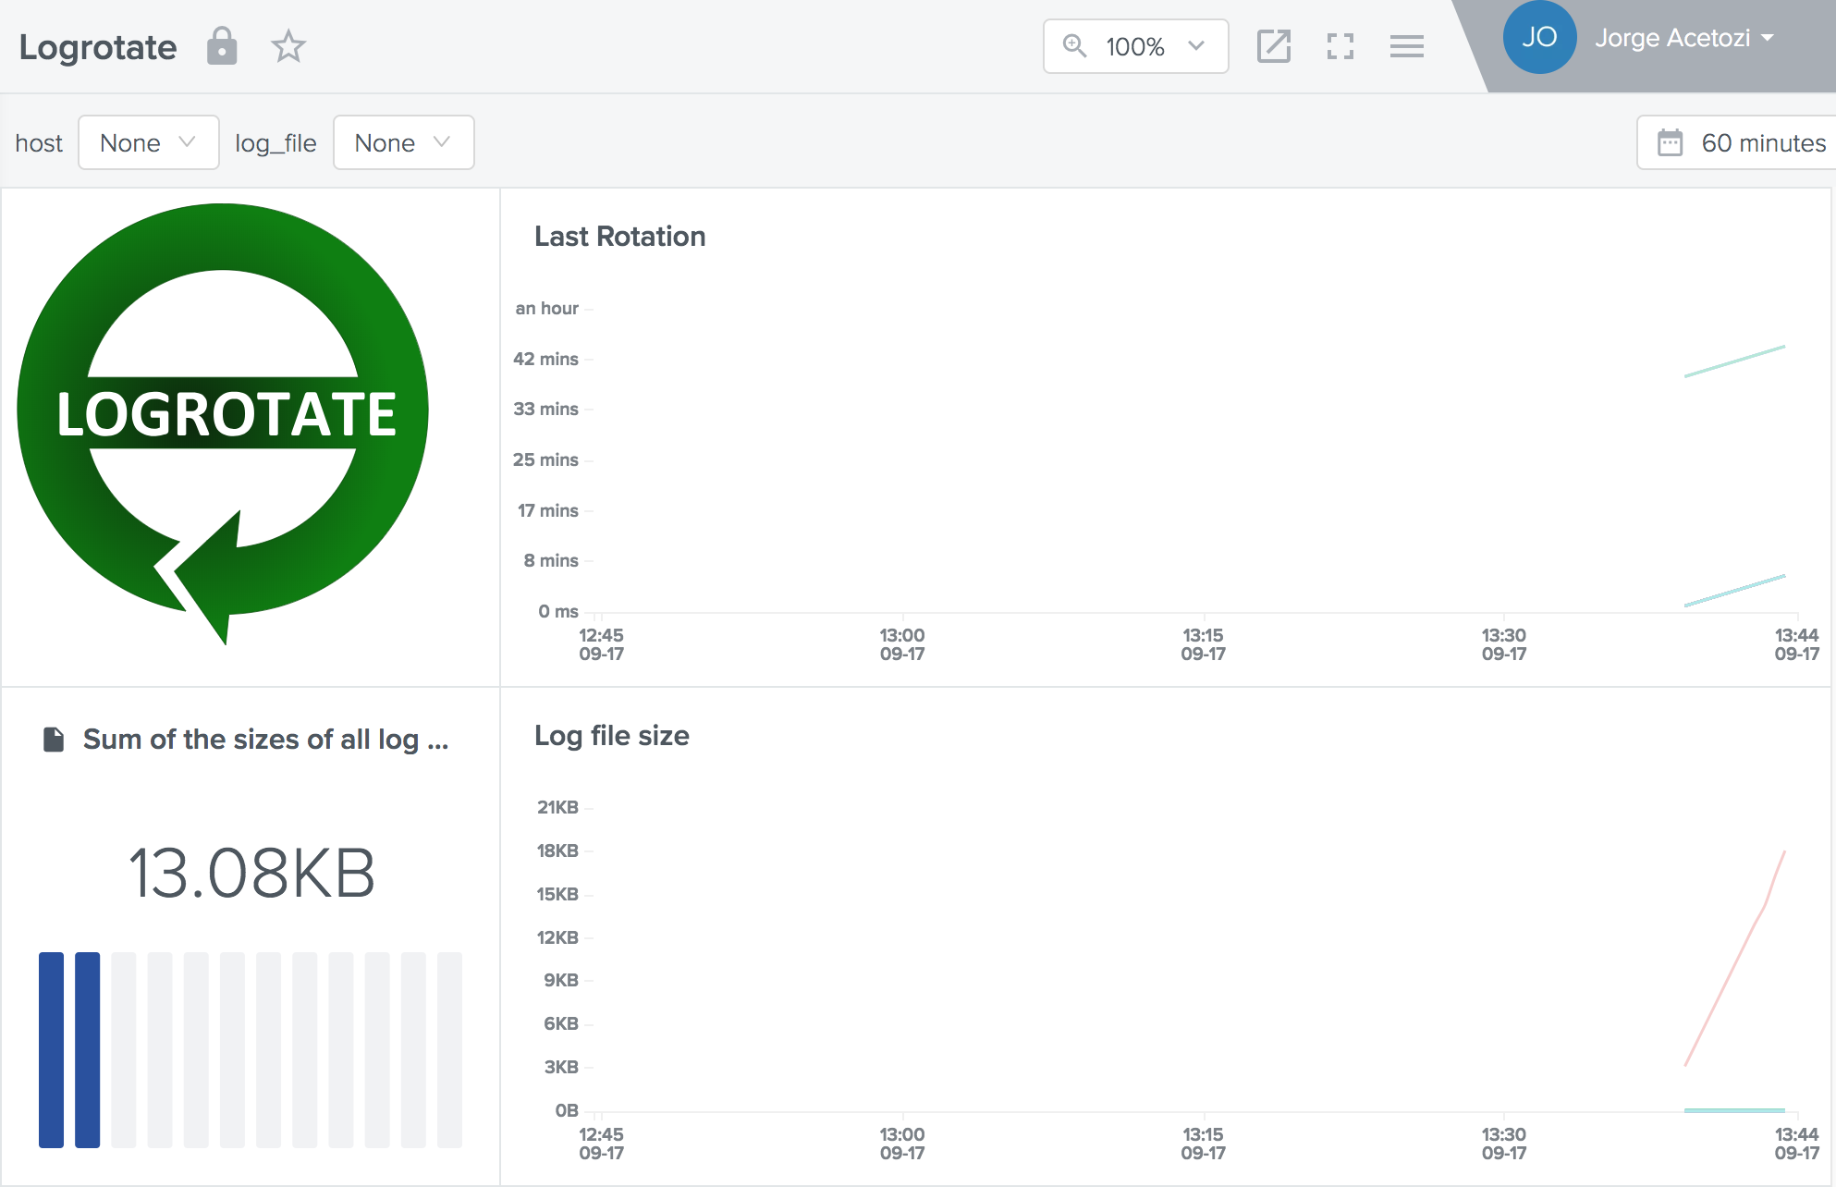Open the Jorge Acetozi account menu
This screenshot has width=1836, height=1187.
1683,38
